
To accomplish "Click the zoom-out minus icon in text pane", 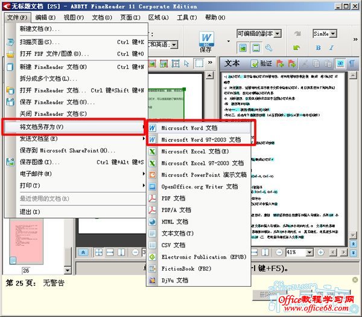I will [279, 252].
